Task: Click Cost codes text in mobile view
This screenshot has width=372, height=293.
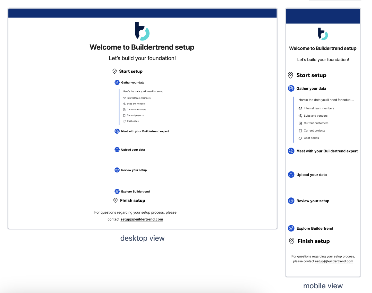Action: pos(311,138)
